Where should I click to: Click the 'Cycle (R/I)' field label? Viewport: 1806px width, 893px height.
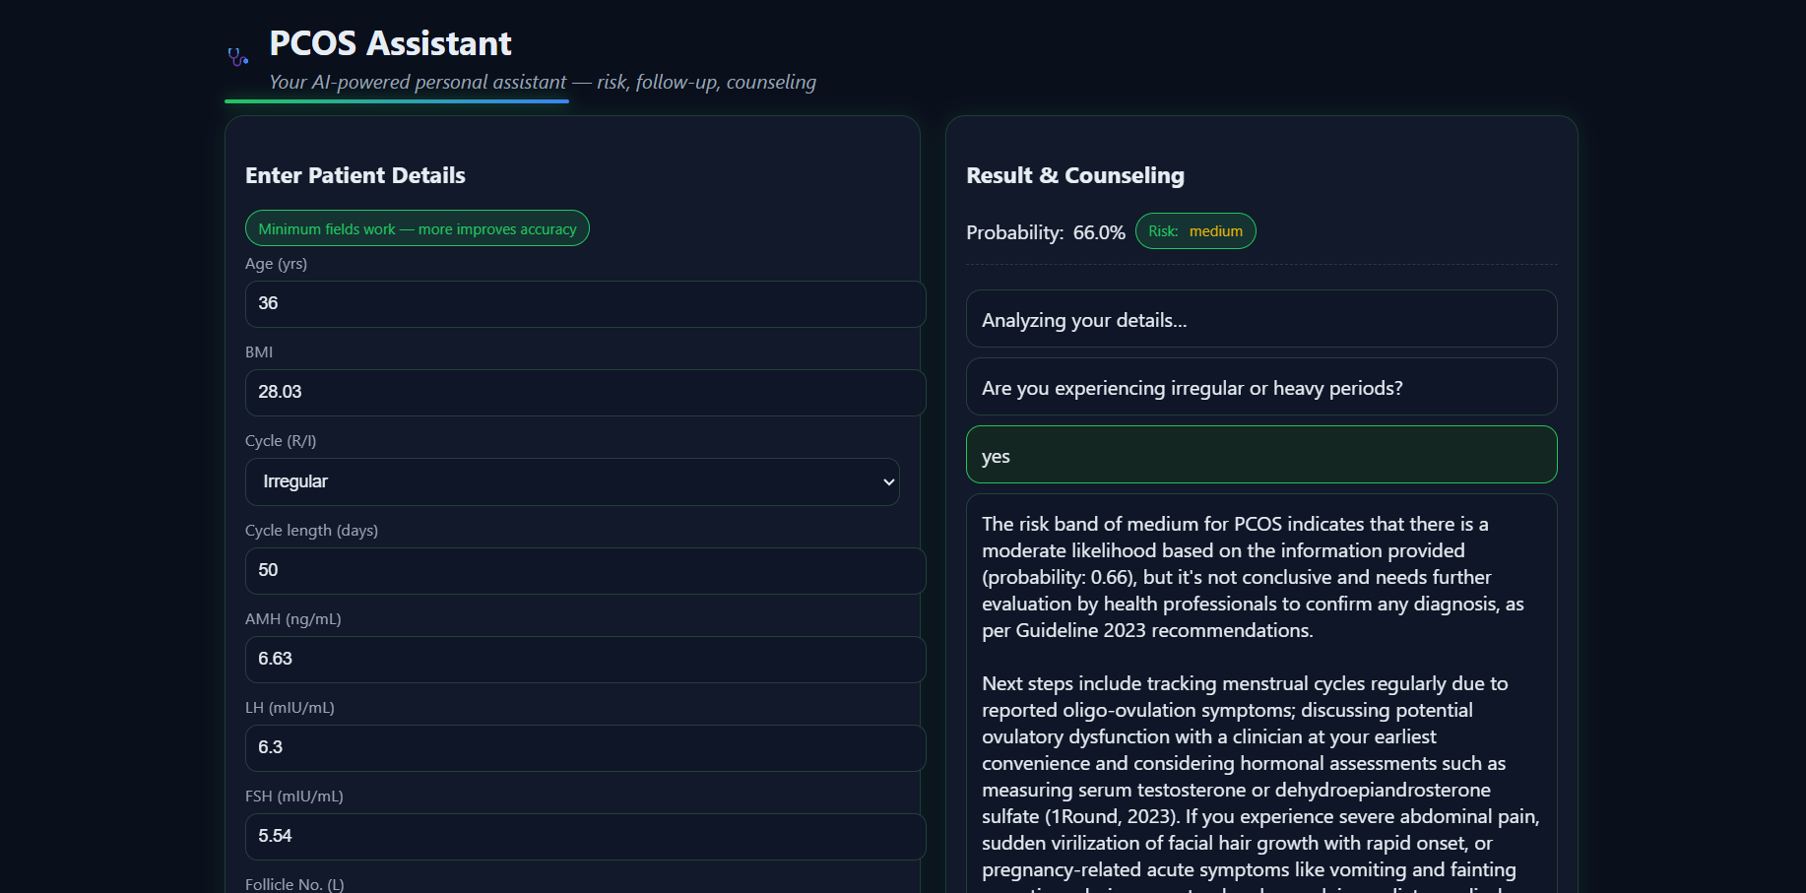tap(281, 441)
